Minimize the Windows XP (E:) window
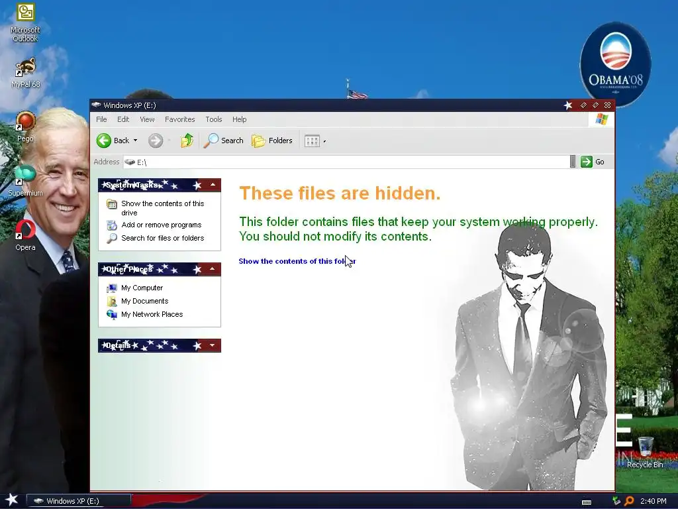Viewport: 678px width, 509px height. pyautogui.click(x=583, y=105)
